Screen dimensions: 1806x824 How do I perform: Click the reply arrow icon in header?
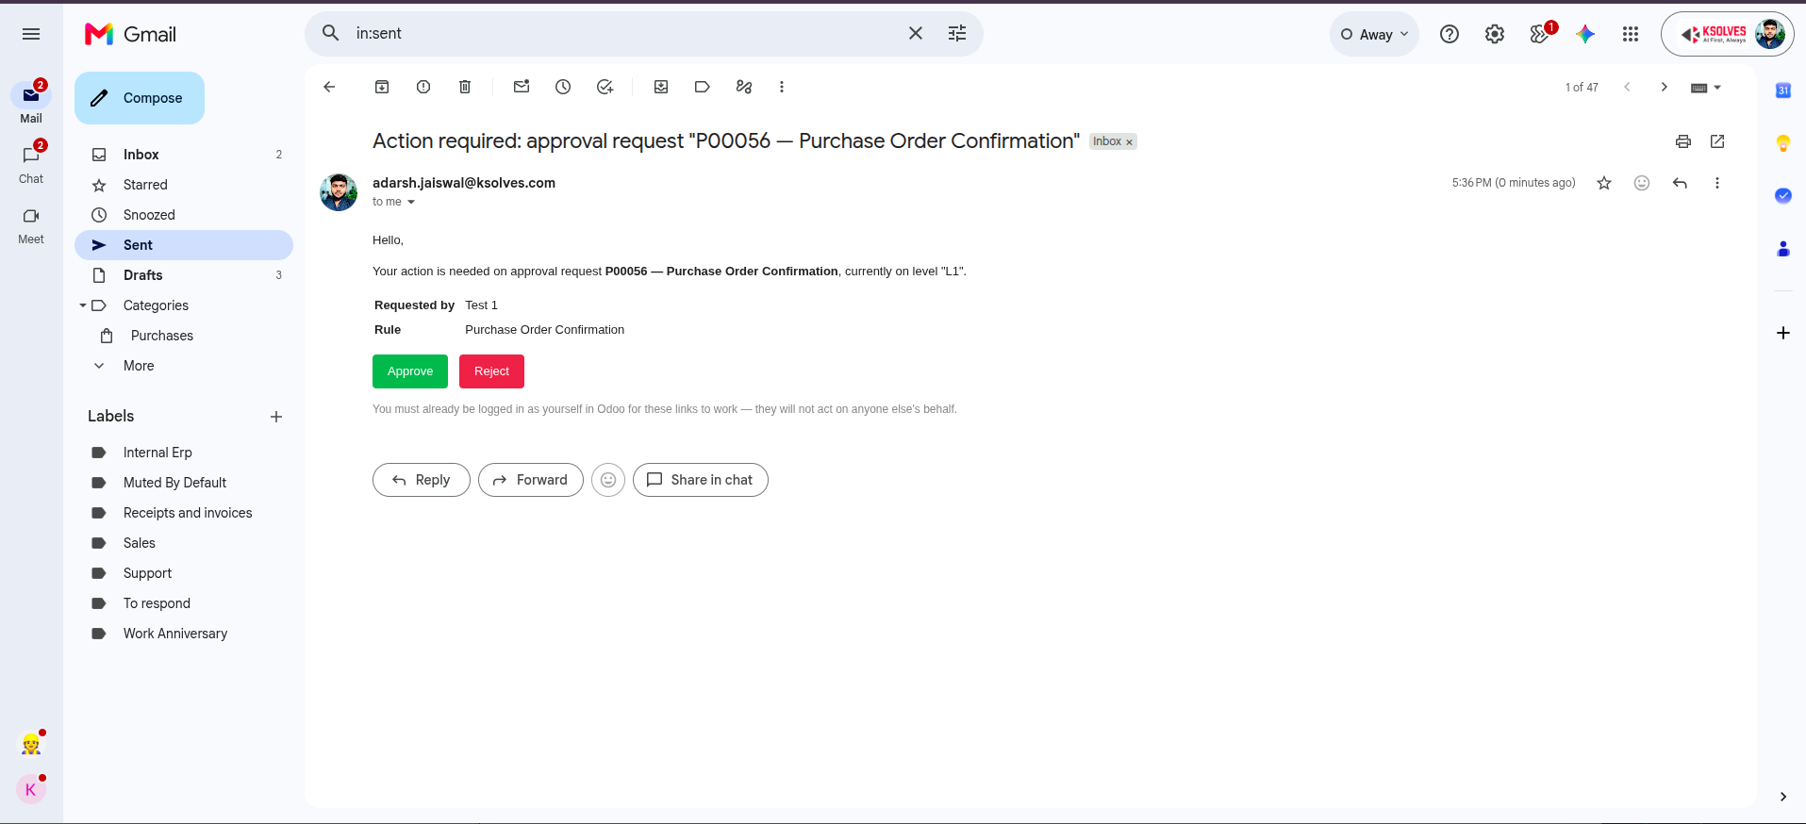point(1680,183)
